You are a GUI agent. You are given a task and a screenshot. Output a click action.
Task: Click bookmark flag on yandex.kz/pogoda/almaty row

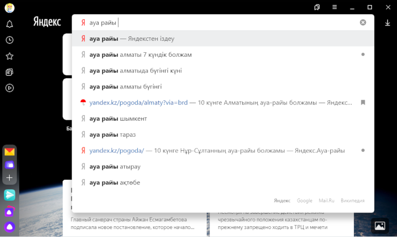[363, 103]
